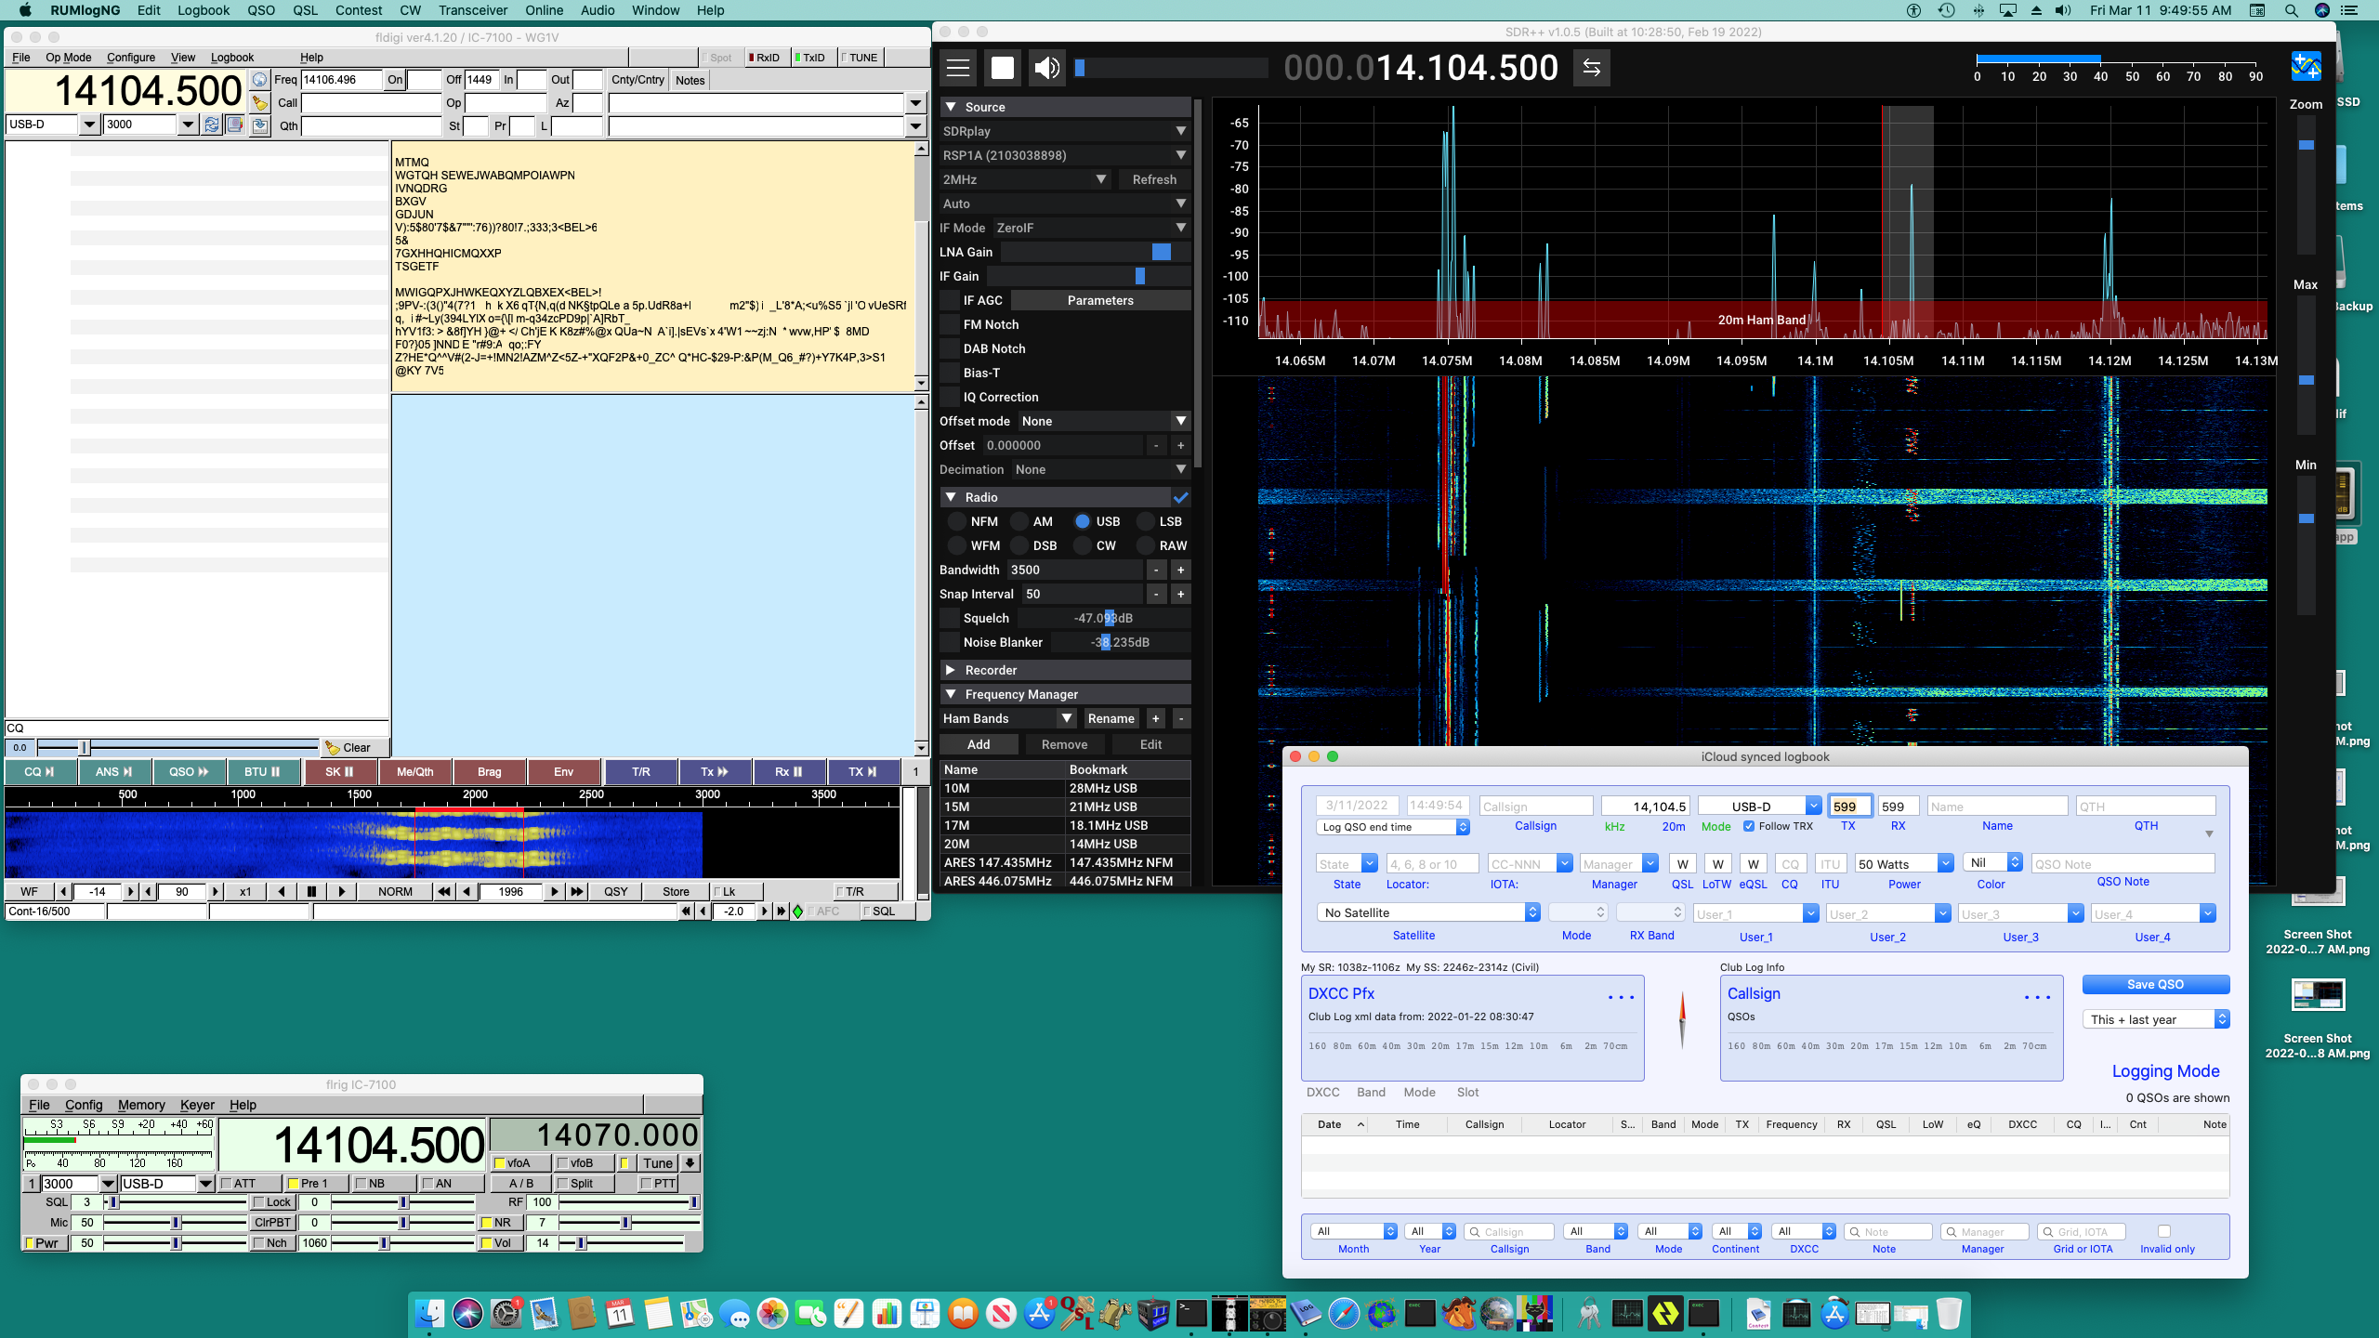Select the QSO menu in RUMlogNG
Screen dimensions: 2379x1338
260,11
